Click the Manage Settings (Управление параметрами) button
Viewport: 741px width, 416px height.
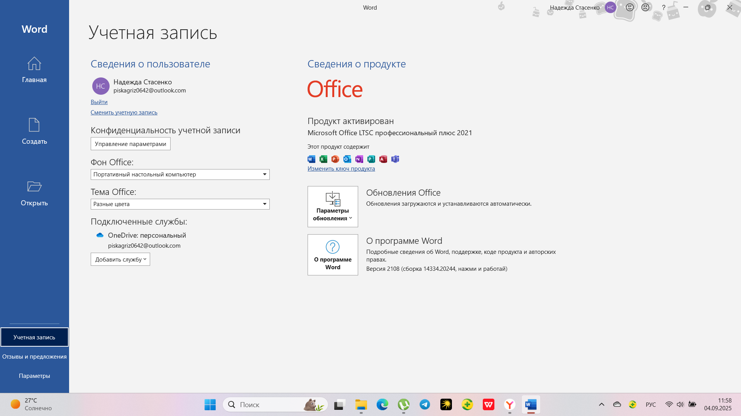[x=130, y=144]
